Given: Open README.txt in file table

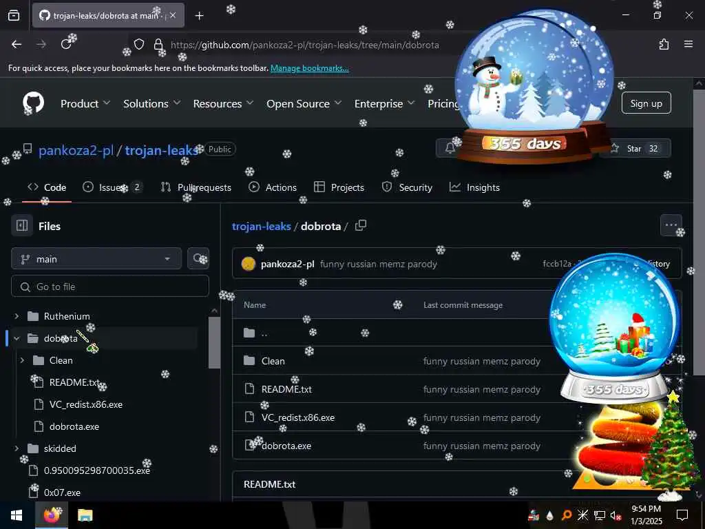Looking at the screenshot, I should click(286, 389).
